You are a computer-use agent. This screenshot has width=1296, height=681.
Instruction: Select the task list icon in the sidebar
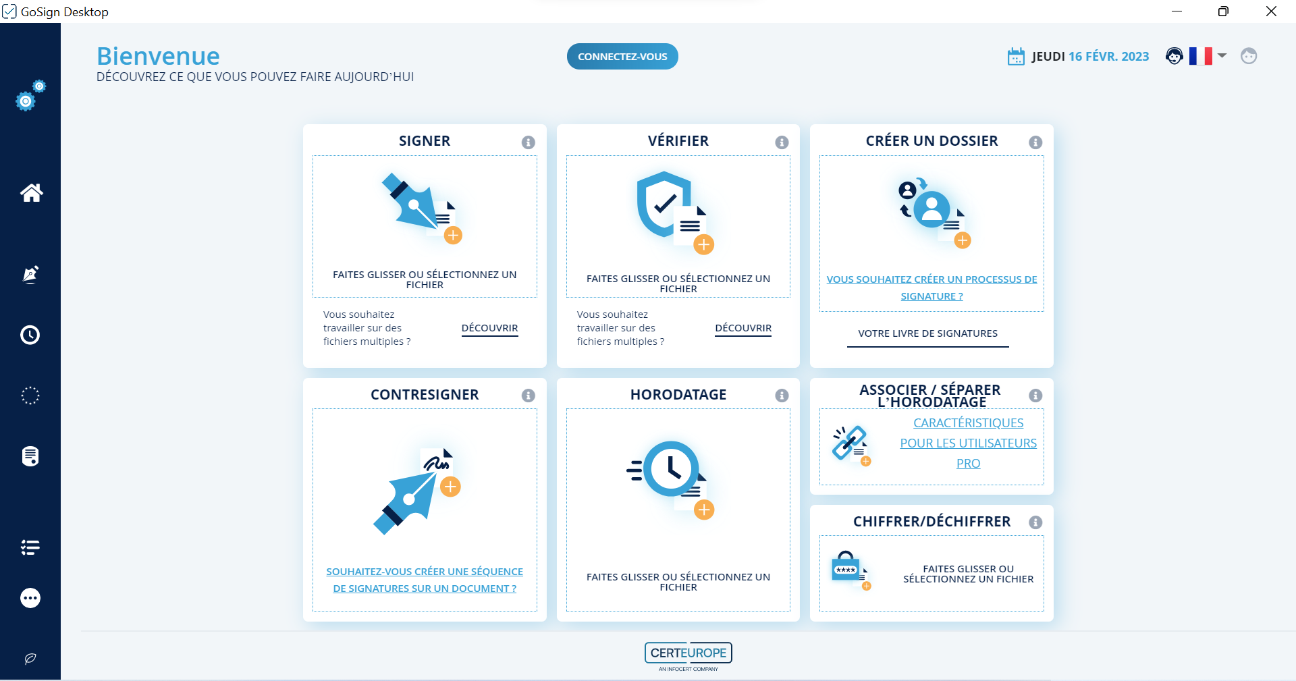pos(30,547)
